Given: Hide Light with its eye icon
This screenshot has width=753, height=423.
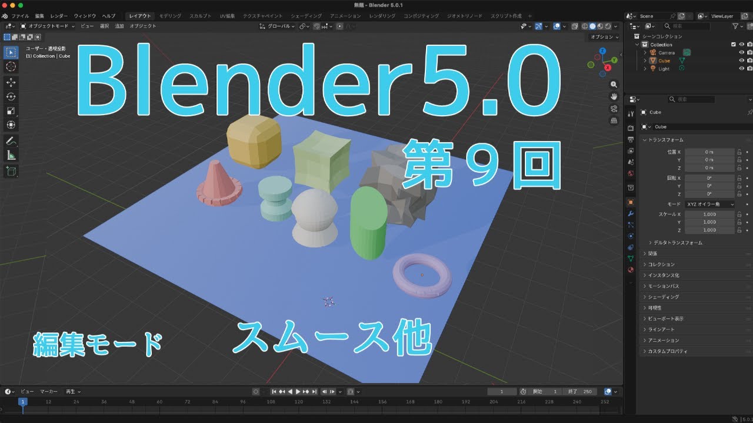Looking at the screenshot, I should click(741, 69).
